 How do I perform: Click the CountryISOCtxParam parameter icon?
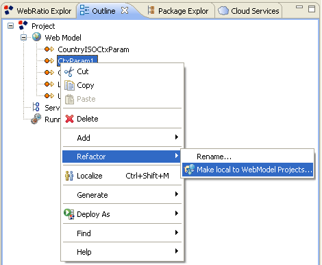tap(49, 49)
